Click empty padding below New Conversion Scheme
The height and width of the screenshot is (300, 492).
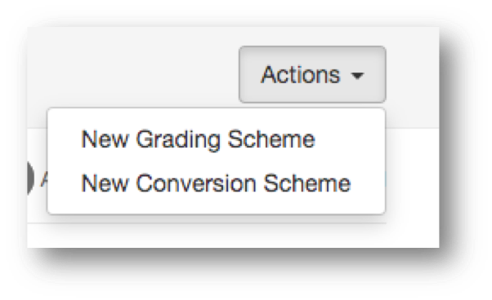(x=217, y=206)
